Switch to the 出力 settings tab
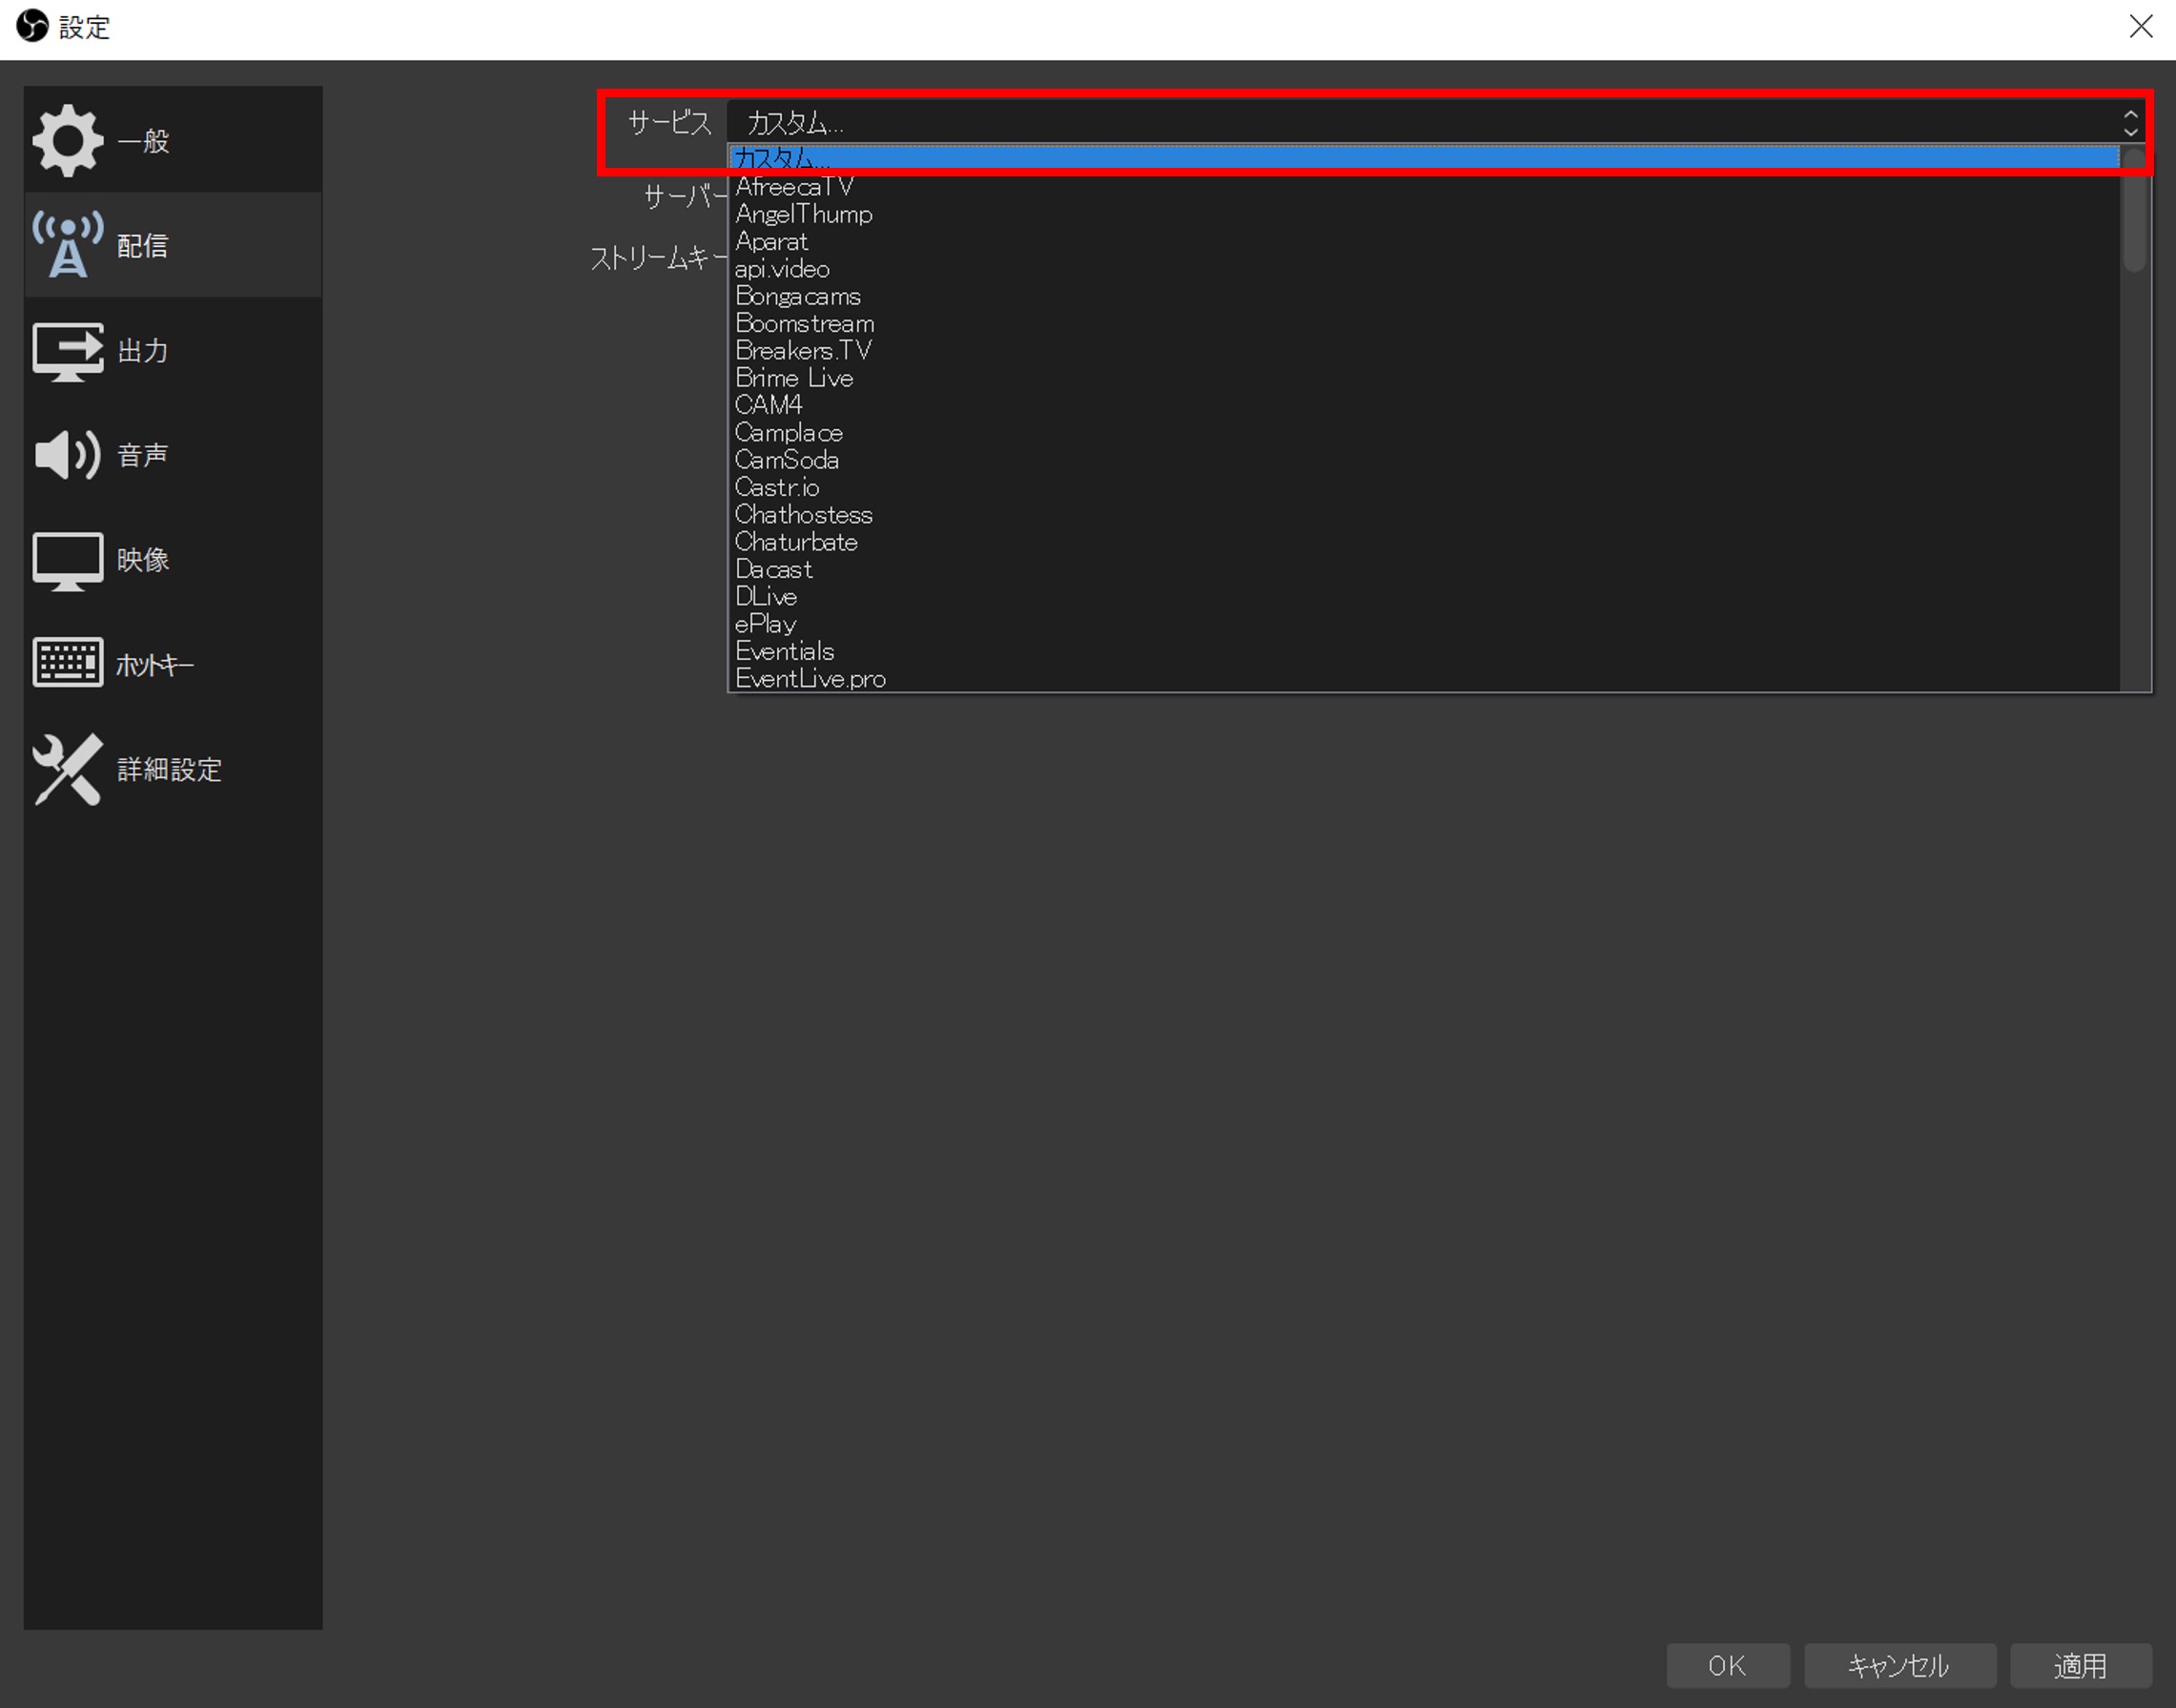This screenshot has height=1708, width=2176. tap(173, 350)
